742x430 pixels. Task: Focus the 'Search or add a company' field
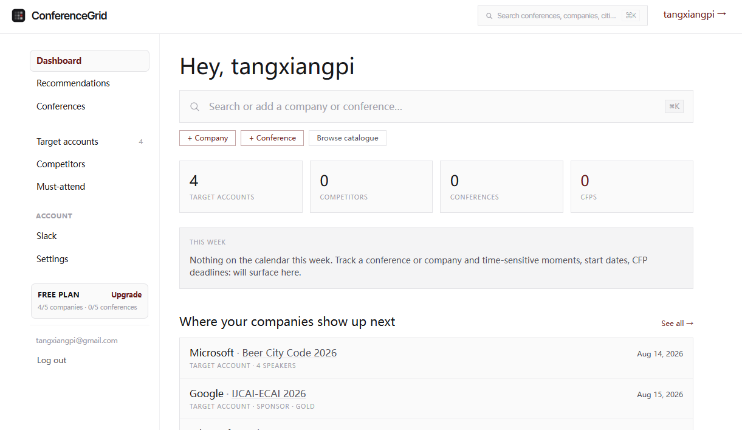[x=436, y=106]
